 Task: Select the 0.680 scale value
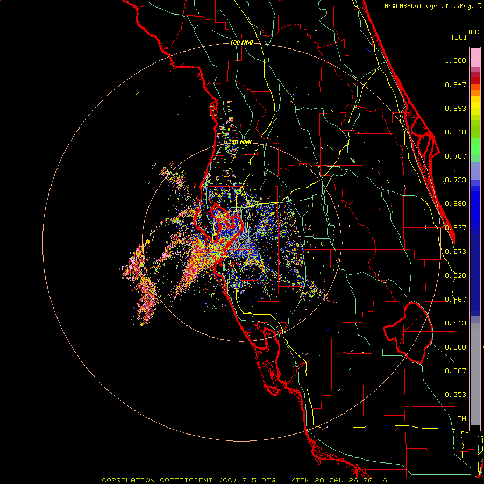coord(455,204)
